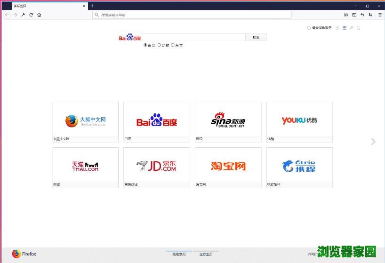Go back using the back arrow button
The image size is (385, 263).
7,15
